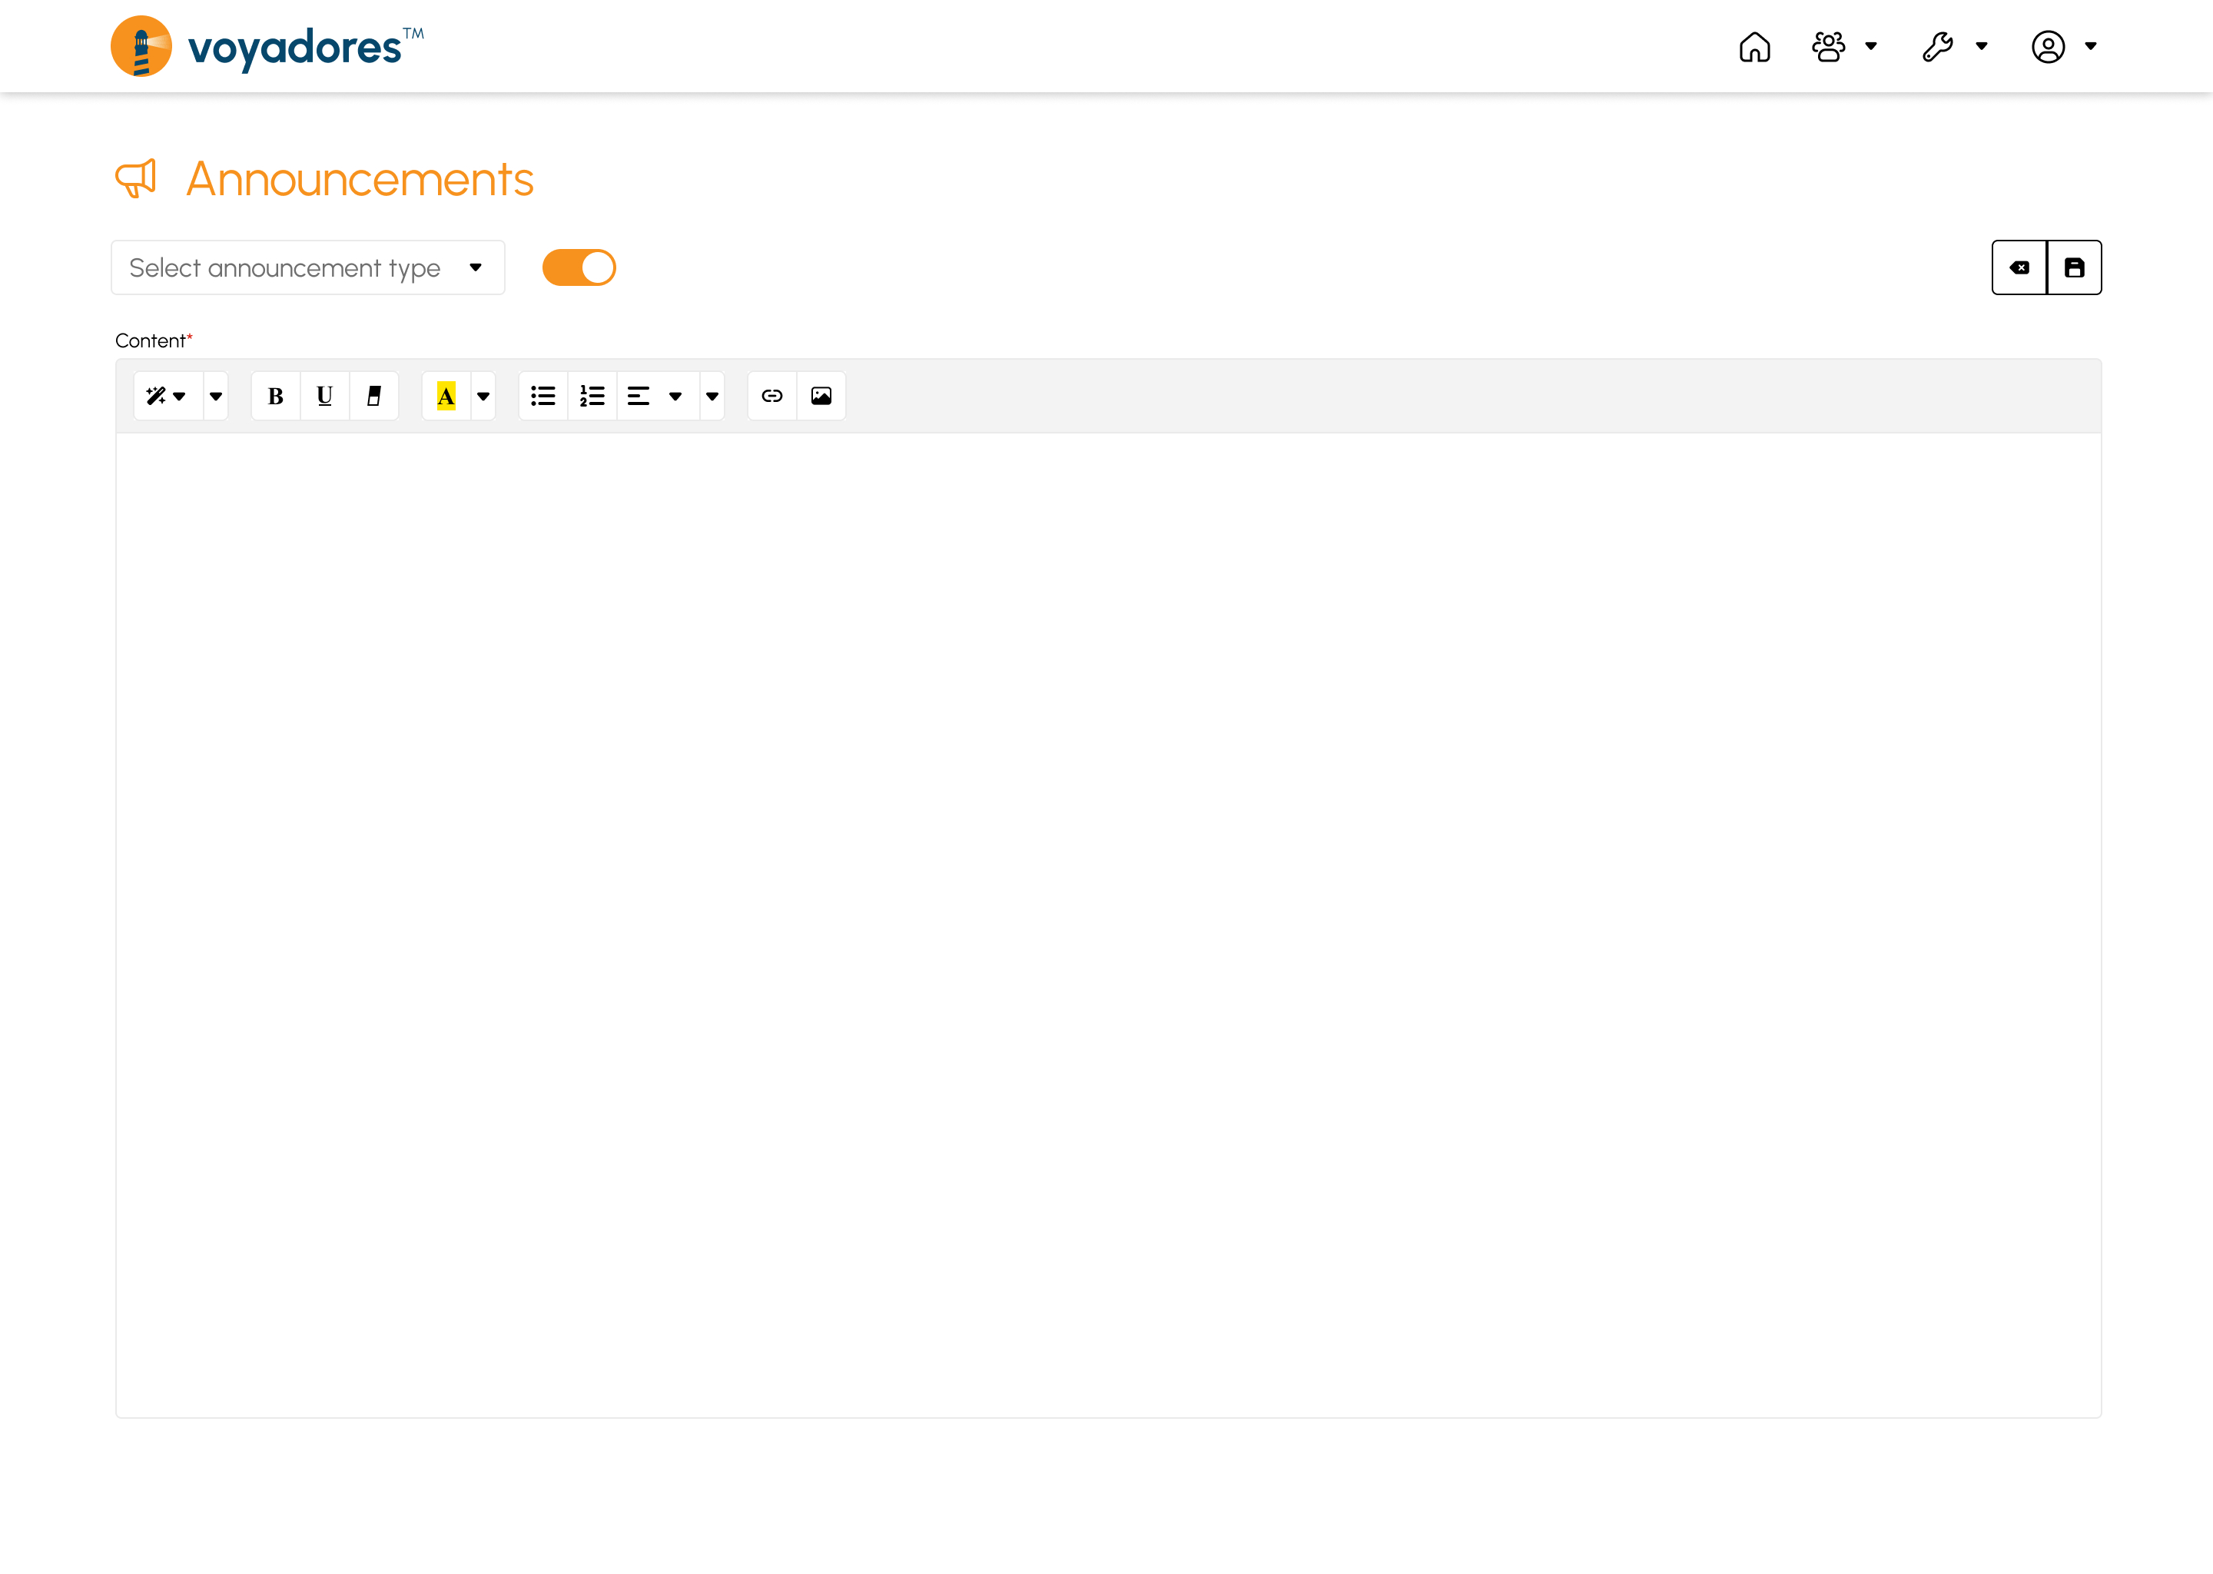This screenshot has height=1574, width=2213.
Task: Expand the dropdown after the style wand
Action: point(216,396)
